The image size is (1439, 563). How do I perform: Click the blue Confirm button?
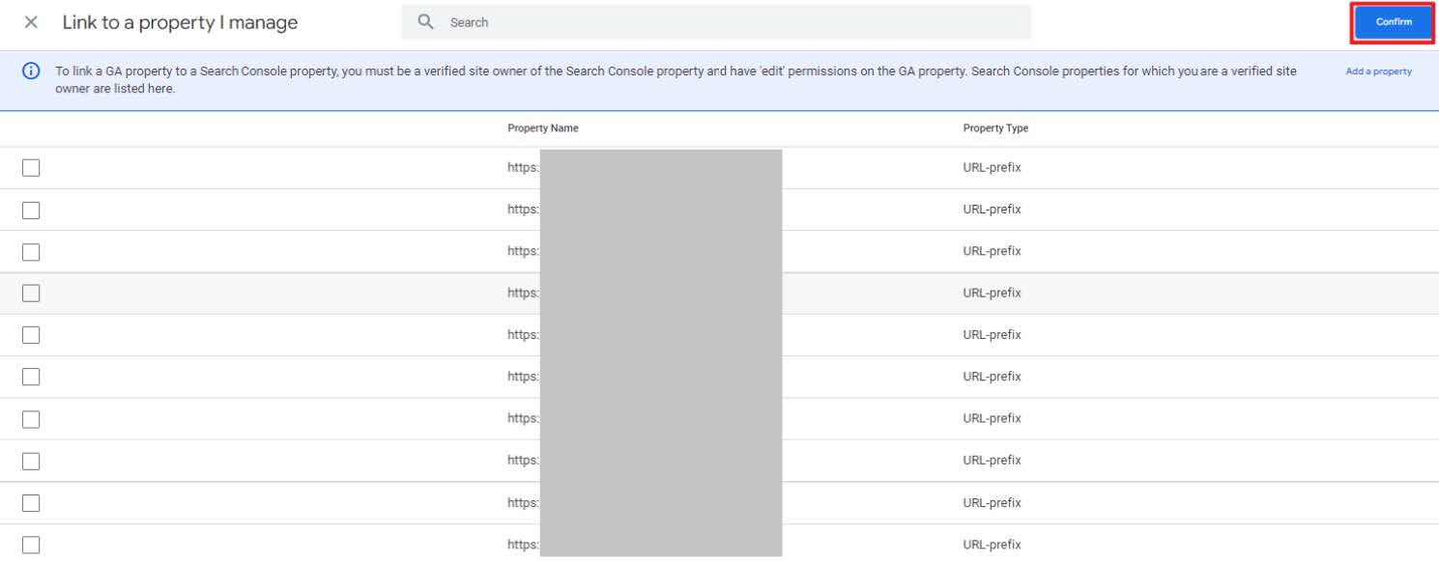tap(1393, 22)
